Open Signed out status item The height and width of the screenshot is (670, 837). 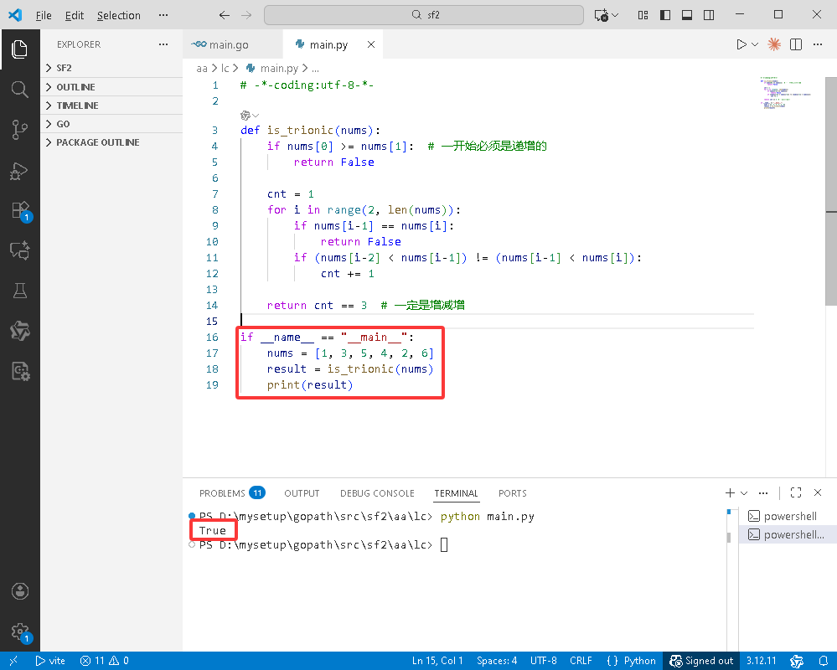(701, 661)
